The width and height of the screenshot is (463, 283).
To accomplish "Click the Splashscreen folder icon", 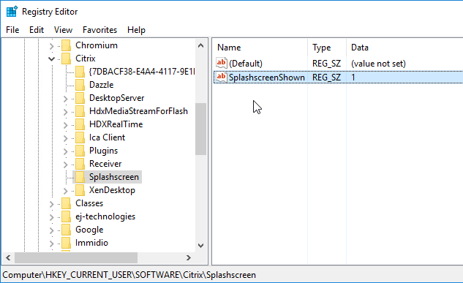I will pos(80,177).
